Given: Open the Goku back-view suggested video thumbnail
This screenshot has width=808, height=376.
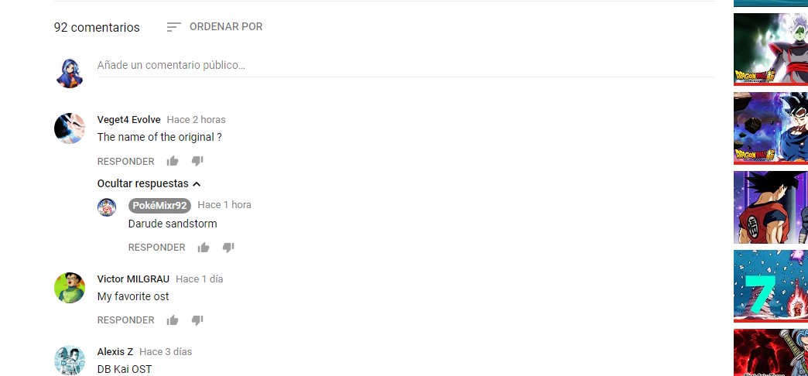Looking at the screenshot, I should pos(770,207).
